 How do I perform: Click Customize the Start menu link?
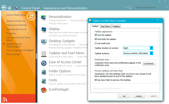(61, 57)
